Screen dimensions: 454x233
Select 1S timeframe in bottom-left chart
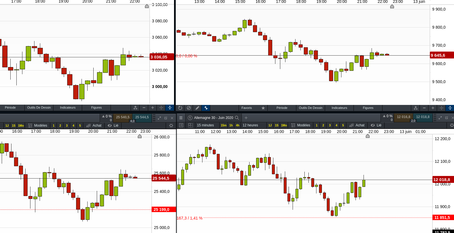[13, 126]
